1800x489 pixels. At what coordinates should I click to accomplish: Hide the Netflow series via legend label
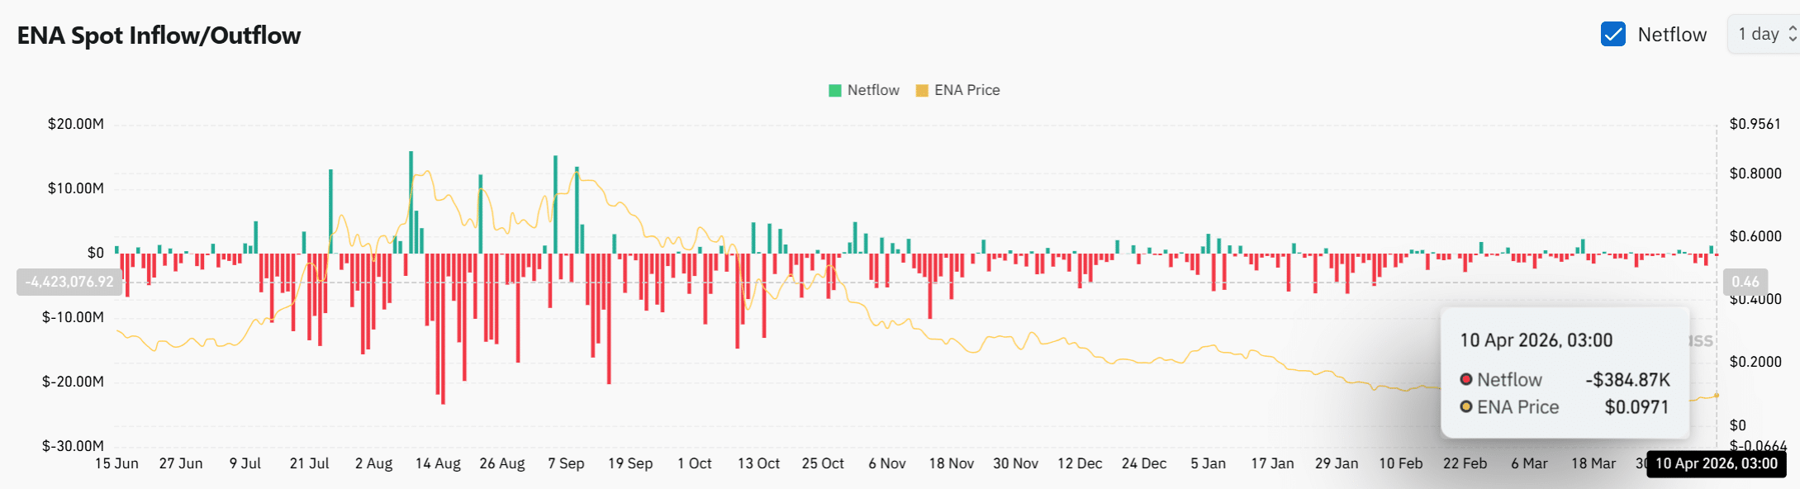873,90
